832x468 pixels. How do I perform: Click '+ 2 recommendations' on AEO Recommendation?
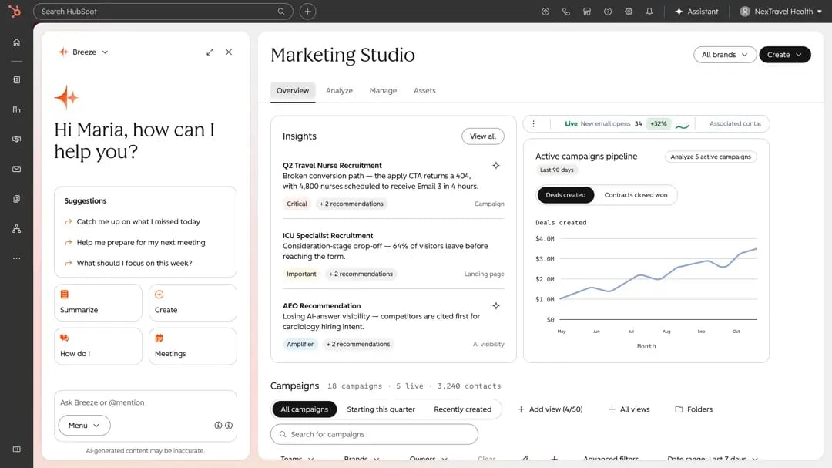pos(358,344)
